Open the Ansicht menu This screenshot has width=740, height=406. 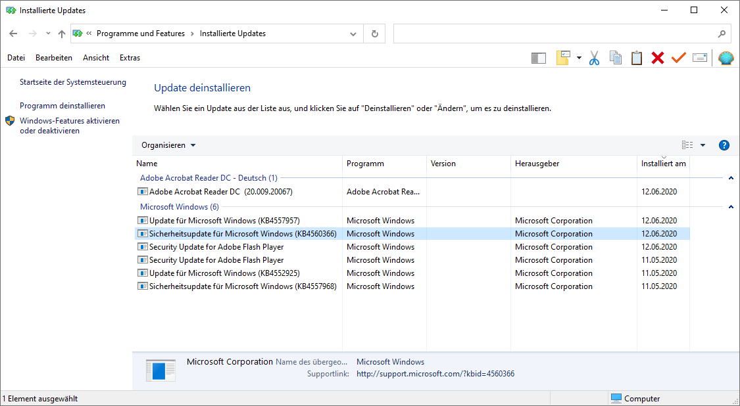tap(96, 58)
